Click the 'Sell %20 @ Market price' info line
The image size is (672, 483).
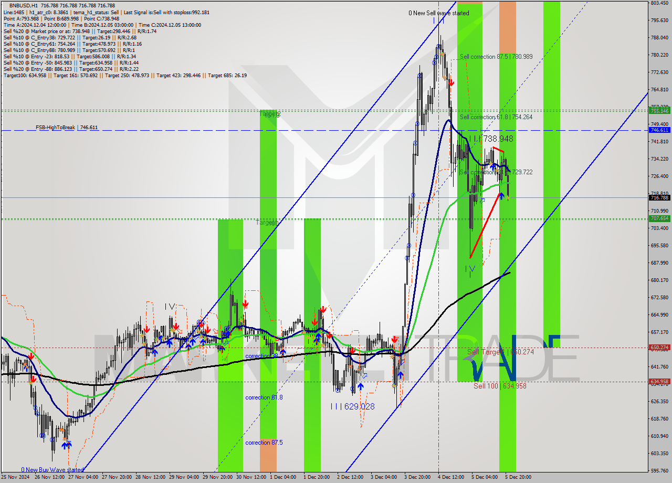[80, 31]
